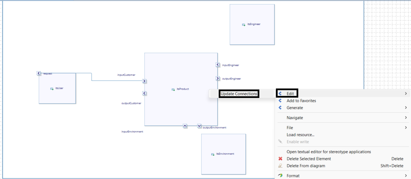Open the Navigate submenu entry
The height and width of the screenshot is (179, 411).
tap(343, 118)
